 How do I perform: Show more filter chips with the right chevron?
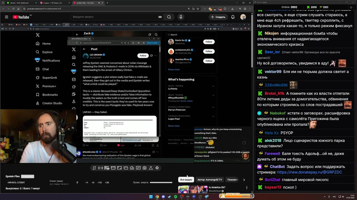tap(244, 180)
